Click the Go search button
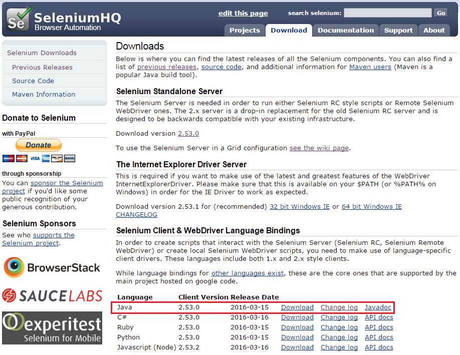This screenshot has height=355, width=460. click(440, 13)
